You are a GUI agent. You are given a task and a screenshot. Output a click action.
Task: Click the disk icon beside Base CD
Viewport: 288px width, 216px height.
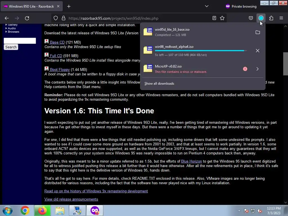[46, 41]
